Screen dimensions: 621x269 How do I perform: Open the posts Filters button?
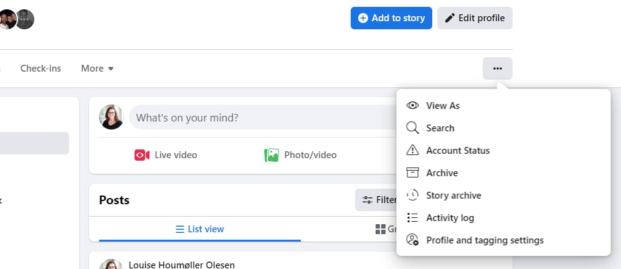(376, 200)
